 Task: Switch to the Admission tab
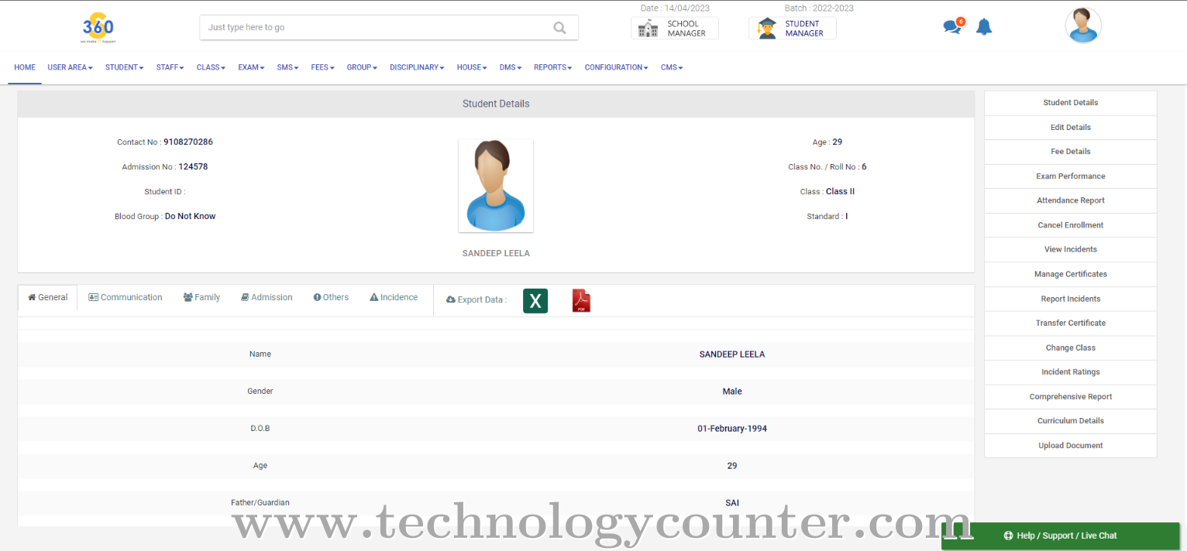tap(267, 297)
